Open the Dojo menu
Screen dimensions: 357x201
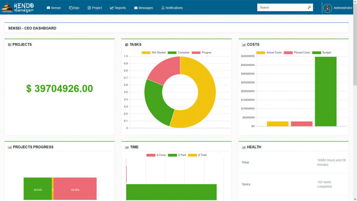(x=74, y=8)
